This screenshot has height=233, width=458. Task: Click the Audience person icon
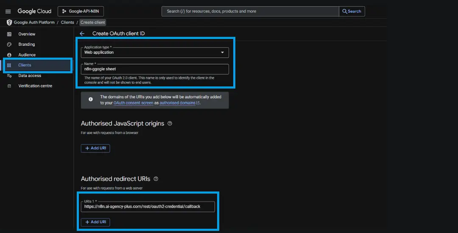tap(9, 55)
